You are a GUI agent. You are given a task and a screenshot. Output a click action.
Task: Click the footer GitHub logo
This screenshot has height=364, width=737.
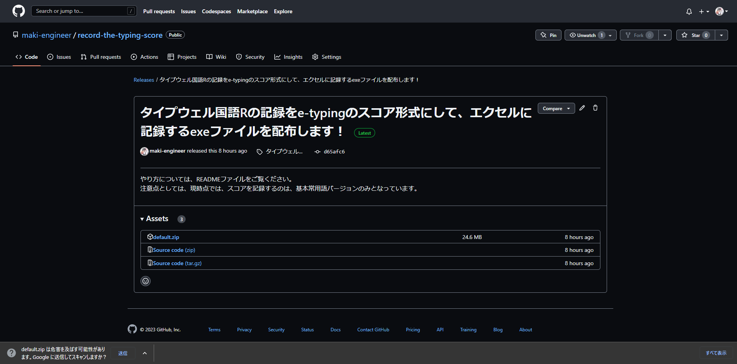tap(132, 329)
